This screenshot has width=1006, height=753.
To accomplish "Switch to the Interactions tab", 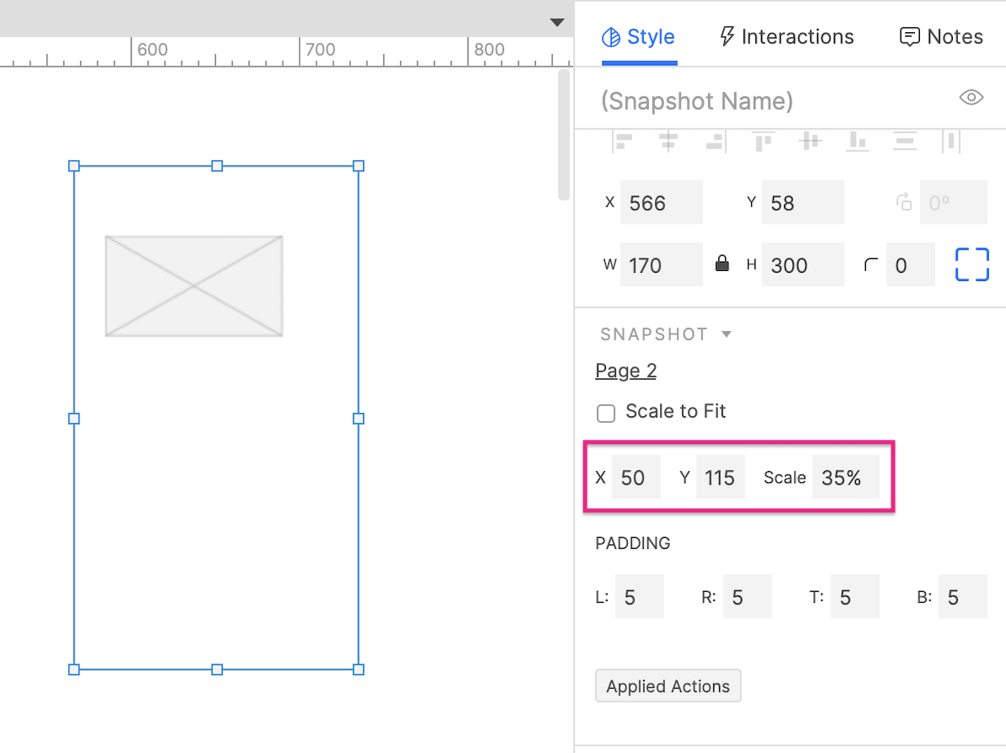I will coord(785,36).
